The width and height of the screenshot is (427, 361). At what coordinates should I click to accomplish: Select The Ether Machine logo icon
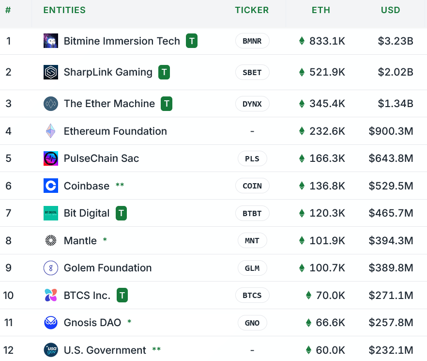tap(50, 103)
